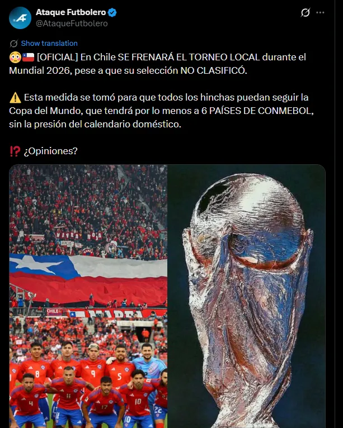
Task: Click the fearful face emoji
Action: [15, 58]
